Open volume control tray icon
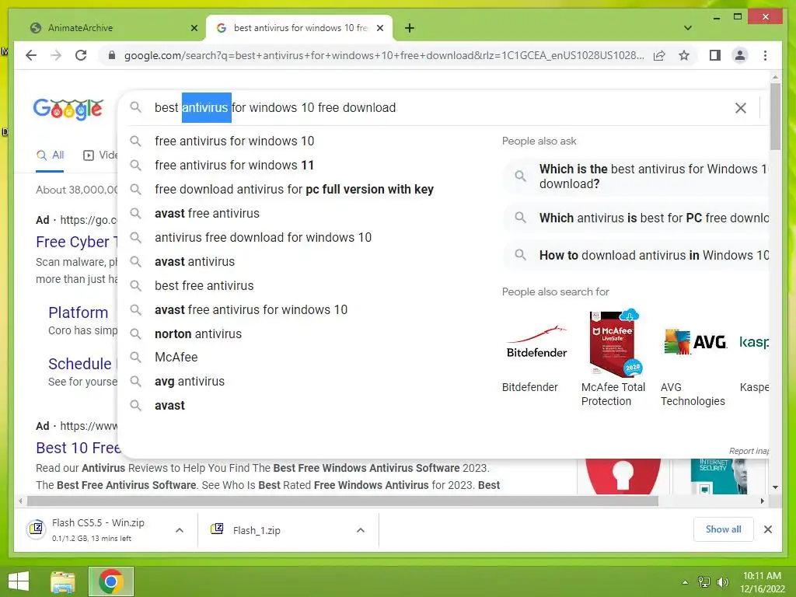 (722, 581)
